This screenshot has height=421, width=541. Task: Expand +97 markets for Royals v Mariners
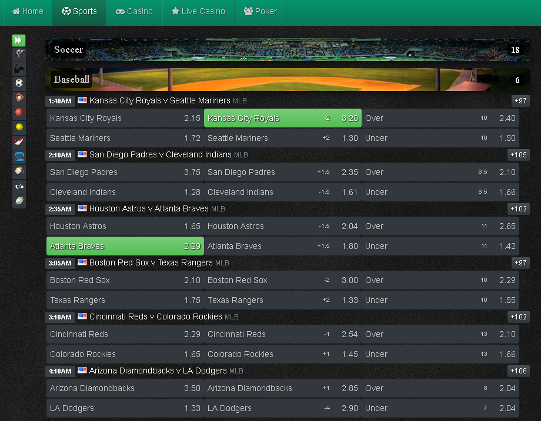520,101
